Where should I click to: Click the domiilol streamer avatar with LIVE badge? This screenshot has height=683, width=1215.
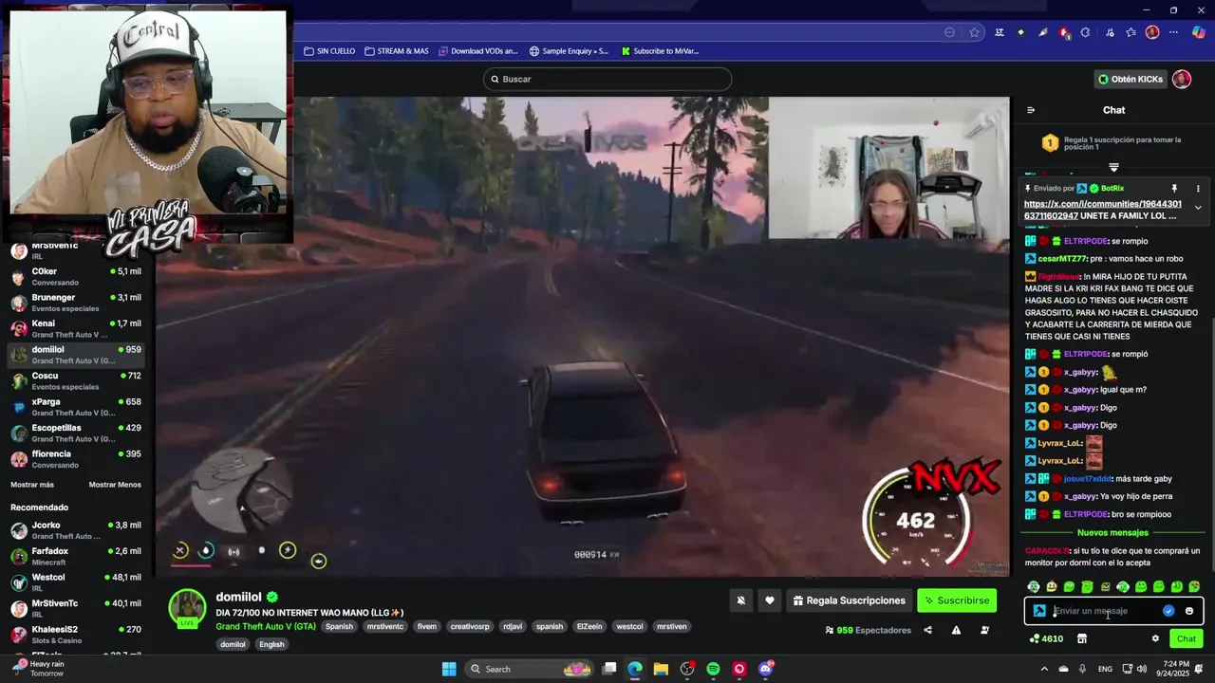click(x=187, y=608)
